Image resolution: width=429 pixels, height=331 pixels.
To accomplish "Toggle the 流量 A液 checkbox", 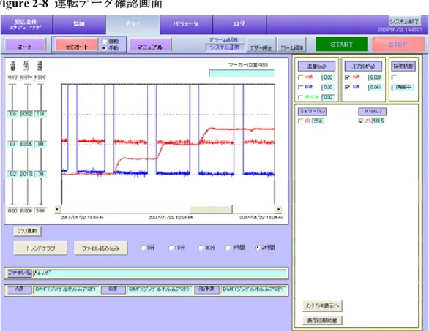I will (x=301, y=77).
